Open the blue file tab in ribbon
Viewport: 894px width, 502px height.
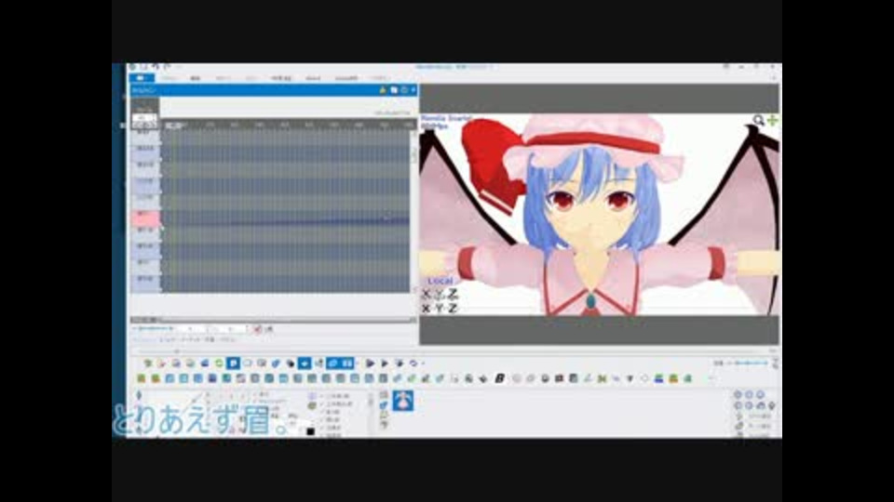click(142, 78)
